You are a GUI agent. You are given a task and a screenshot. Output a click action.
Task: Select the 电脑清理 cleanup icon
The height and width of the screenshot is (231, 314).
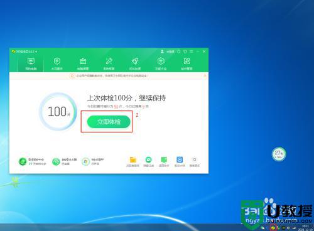click(x=83, y=64)
